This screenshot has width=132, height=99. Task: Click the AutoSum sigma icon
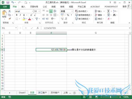(109, 11)
